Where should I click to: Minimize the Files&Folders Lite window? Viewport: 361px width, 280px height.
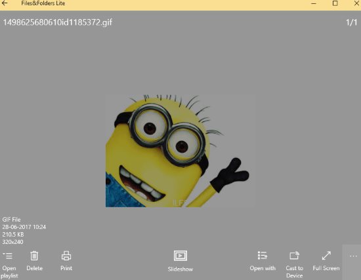click(313, 3)
